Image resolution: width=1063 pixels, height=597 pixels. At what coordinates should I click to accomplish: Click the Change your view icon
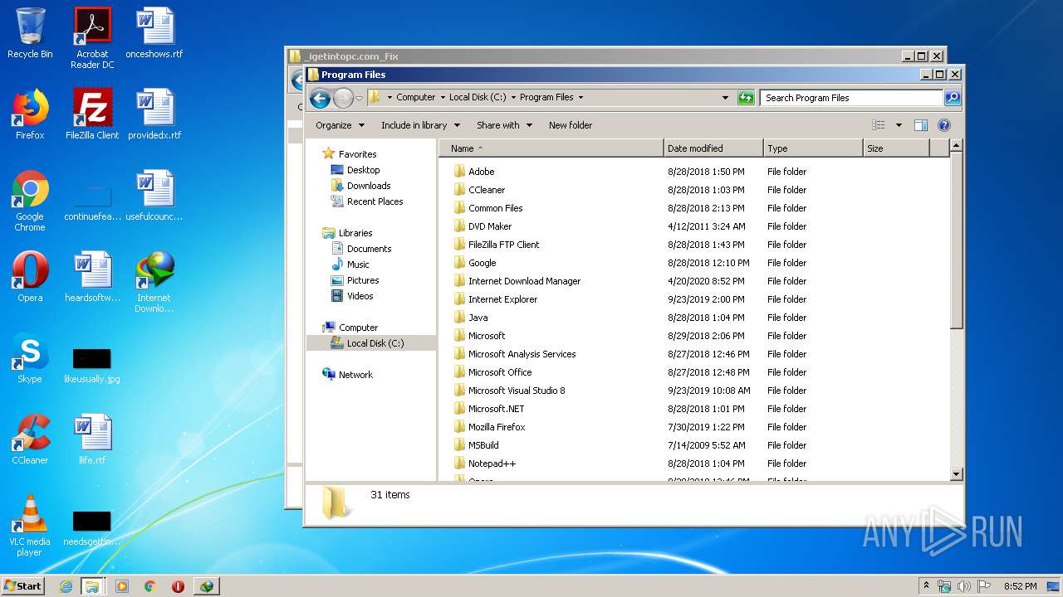[x=879, y=125]
